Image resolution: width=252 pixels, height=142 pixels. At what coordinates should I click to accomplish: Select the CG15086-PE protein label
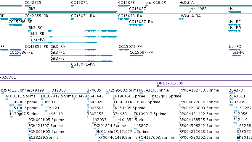(x=21, y=53)
